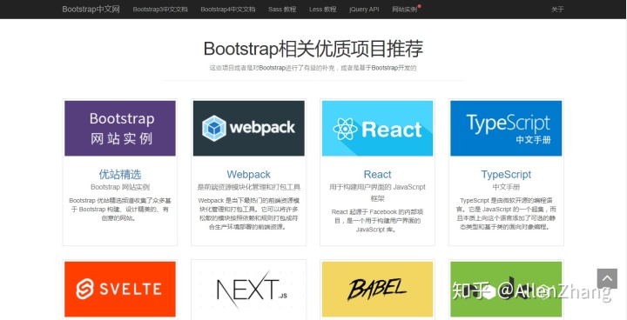Click the tagline under the main heading
The image size is (627, 320).
click(313, 68)
